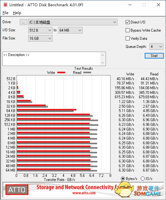Click the 64 MB row label
166x200 pixels.
[10, 170]
